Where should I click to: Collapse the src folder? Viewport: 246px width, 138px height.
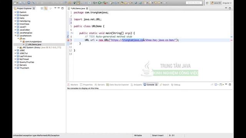(18, 39)
